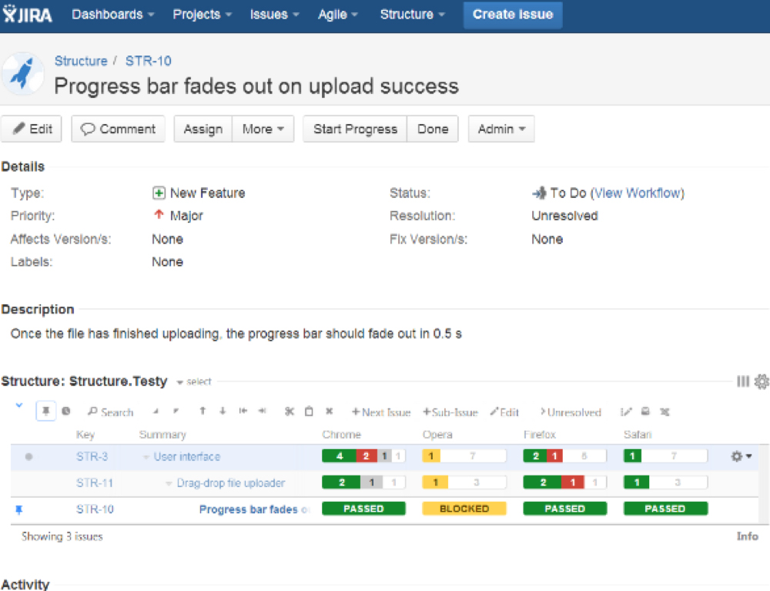Click the Chrome progress bar for User interface

[364, 456]
